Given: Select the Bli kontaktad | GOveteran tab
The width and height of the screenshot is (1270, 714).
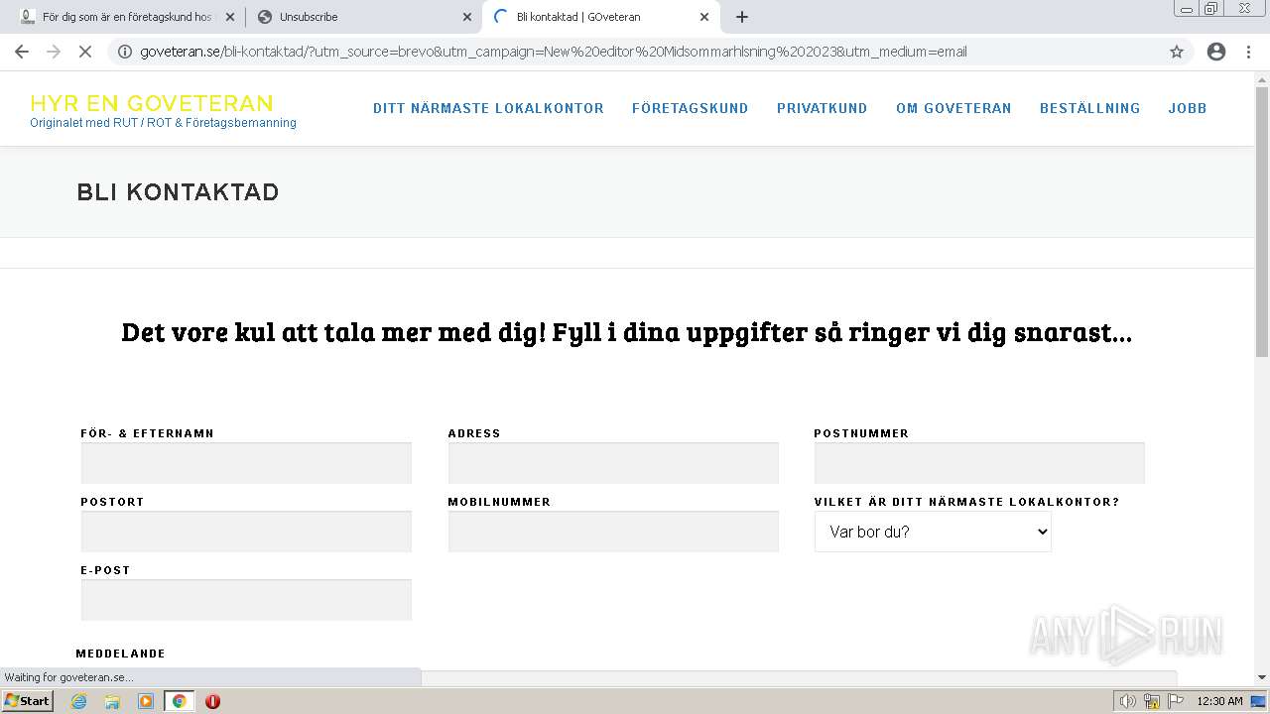Looking at the screenshot, I should coord(599,17).
